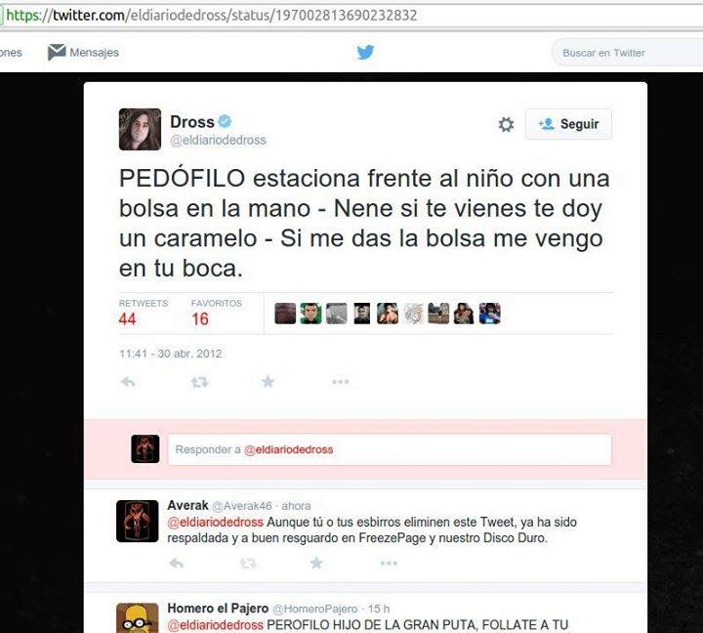
Task: Reply to Averak's comment
Action: [x=176, y=563]
